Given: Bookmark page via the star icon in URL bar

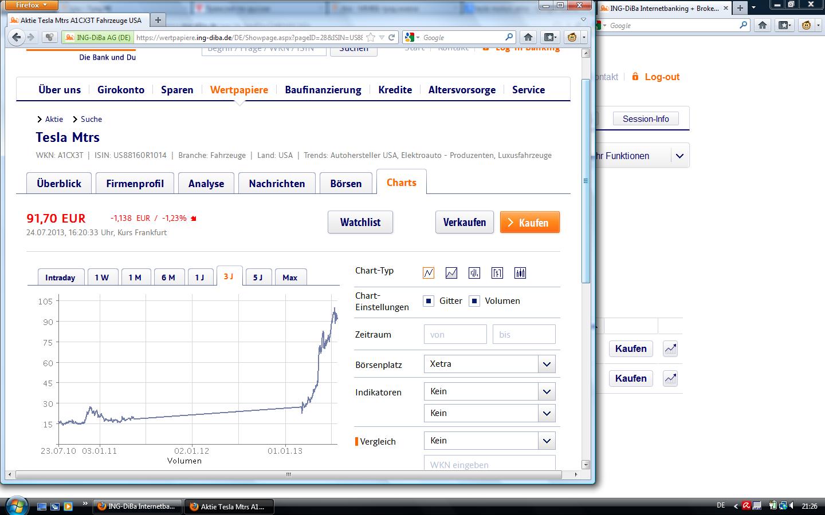Looking at the screenshot, I should click(x=371, y=37).
